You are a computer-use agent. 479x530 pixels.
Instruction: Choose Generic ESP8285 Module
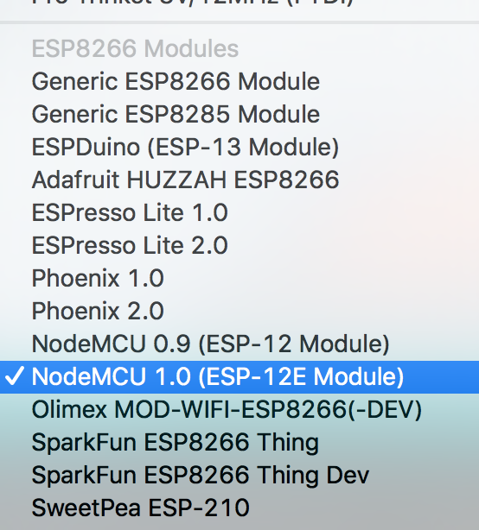(x=239, y=114)
